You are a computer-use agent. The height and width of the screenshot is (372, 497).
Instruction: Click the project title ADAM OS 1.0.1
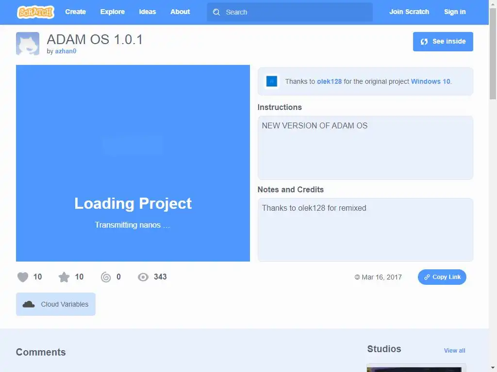tap(95, 40)
